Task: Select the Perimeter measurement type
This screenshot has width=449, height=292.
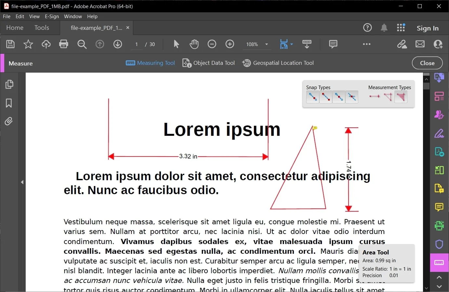Action: (388, 97)
